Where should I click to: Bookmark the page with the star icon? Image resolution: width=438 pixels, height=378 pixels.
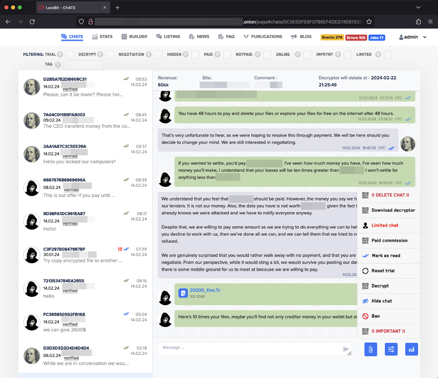(x=369, y=21)
